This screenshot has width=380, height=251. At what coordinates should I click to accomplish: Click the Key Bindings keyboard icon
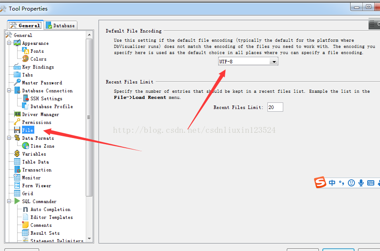[x=17, y=67]
